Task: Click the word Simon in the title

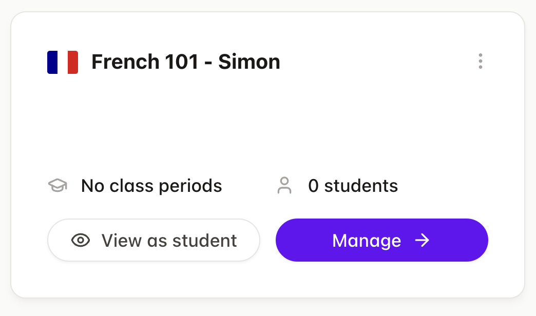Action: coord(249,62)
